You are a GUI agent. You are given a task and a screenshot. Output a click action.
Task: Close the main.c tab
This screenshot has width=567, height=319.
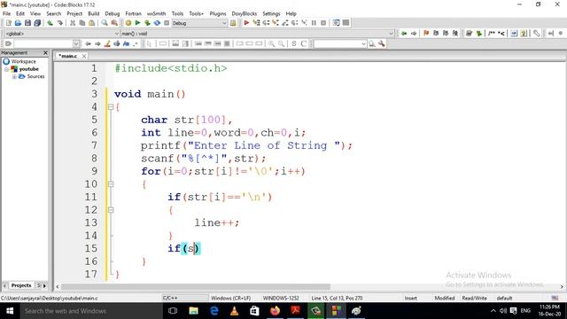(x=84, y=56)
